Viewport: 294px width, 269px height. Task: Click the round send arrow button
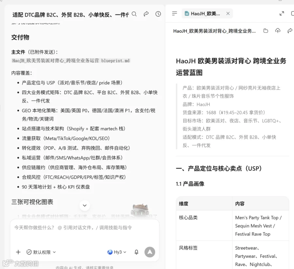click(150, 252)
